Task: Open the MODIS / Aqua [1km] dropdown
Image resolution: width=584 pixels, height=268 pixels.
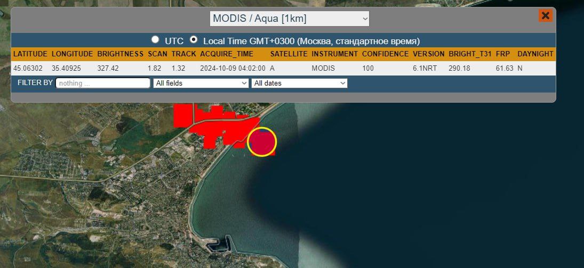Action: [x=289, y=19]
